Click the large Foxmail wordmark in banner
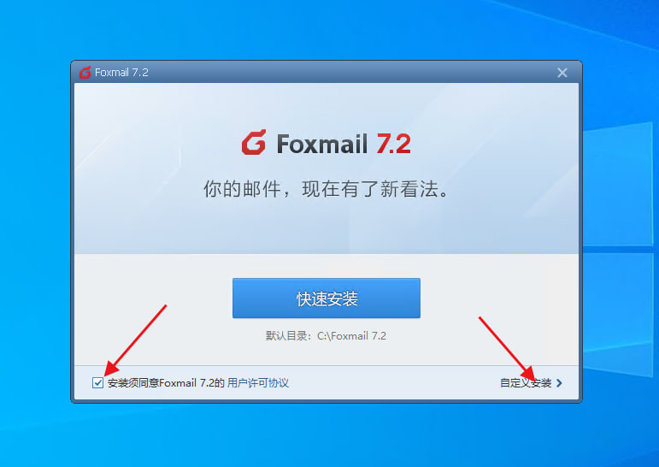The width and height of the screenshot is (659, 467). pyautogui.click(x=322, y=144)
